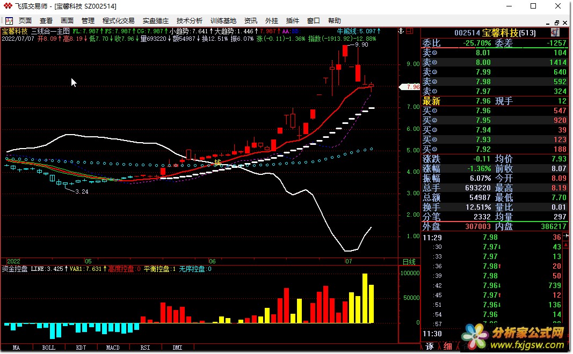The image size is (573, 354).
Task: Open the 画面 menu
Action: point(67,21)
